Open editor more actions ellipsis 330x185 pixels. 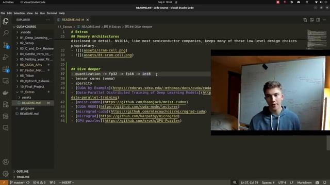click(324, 20)
